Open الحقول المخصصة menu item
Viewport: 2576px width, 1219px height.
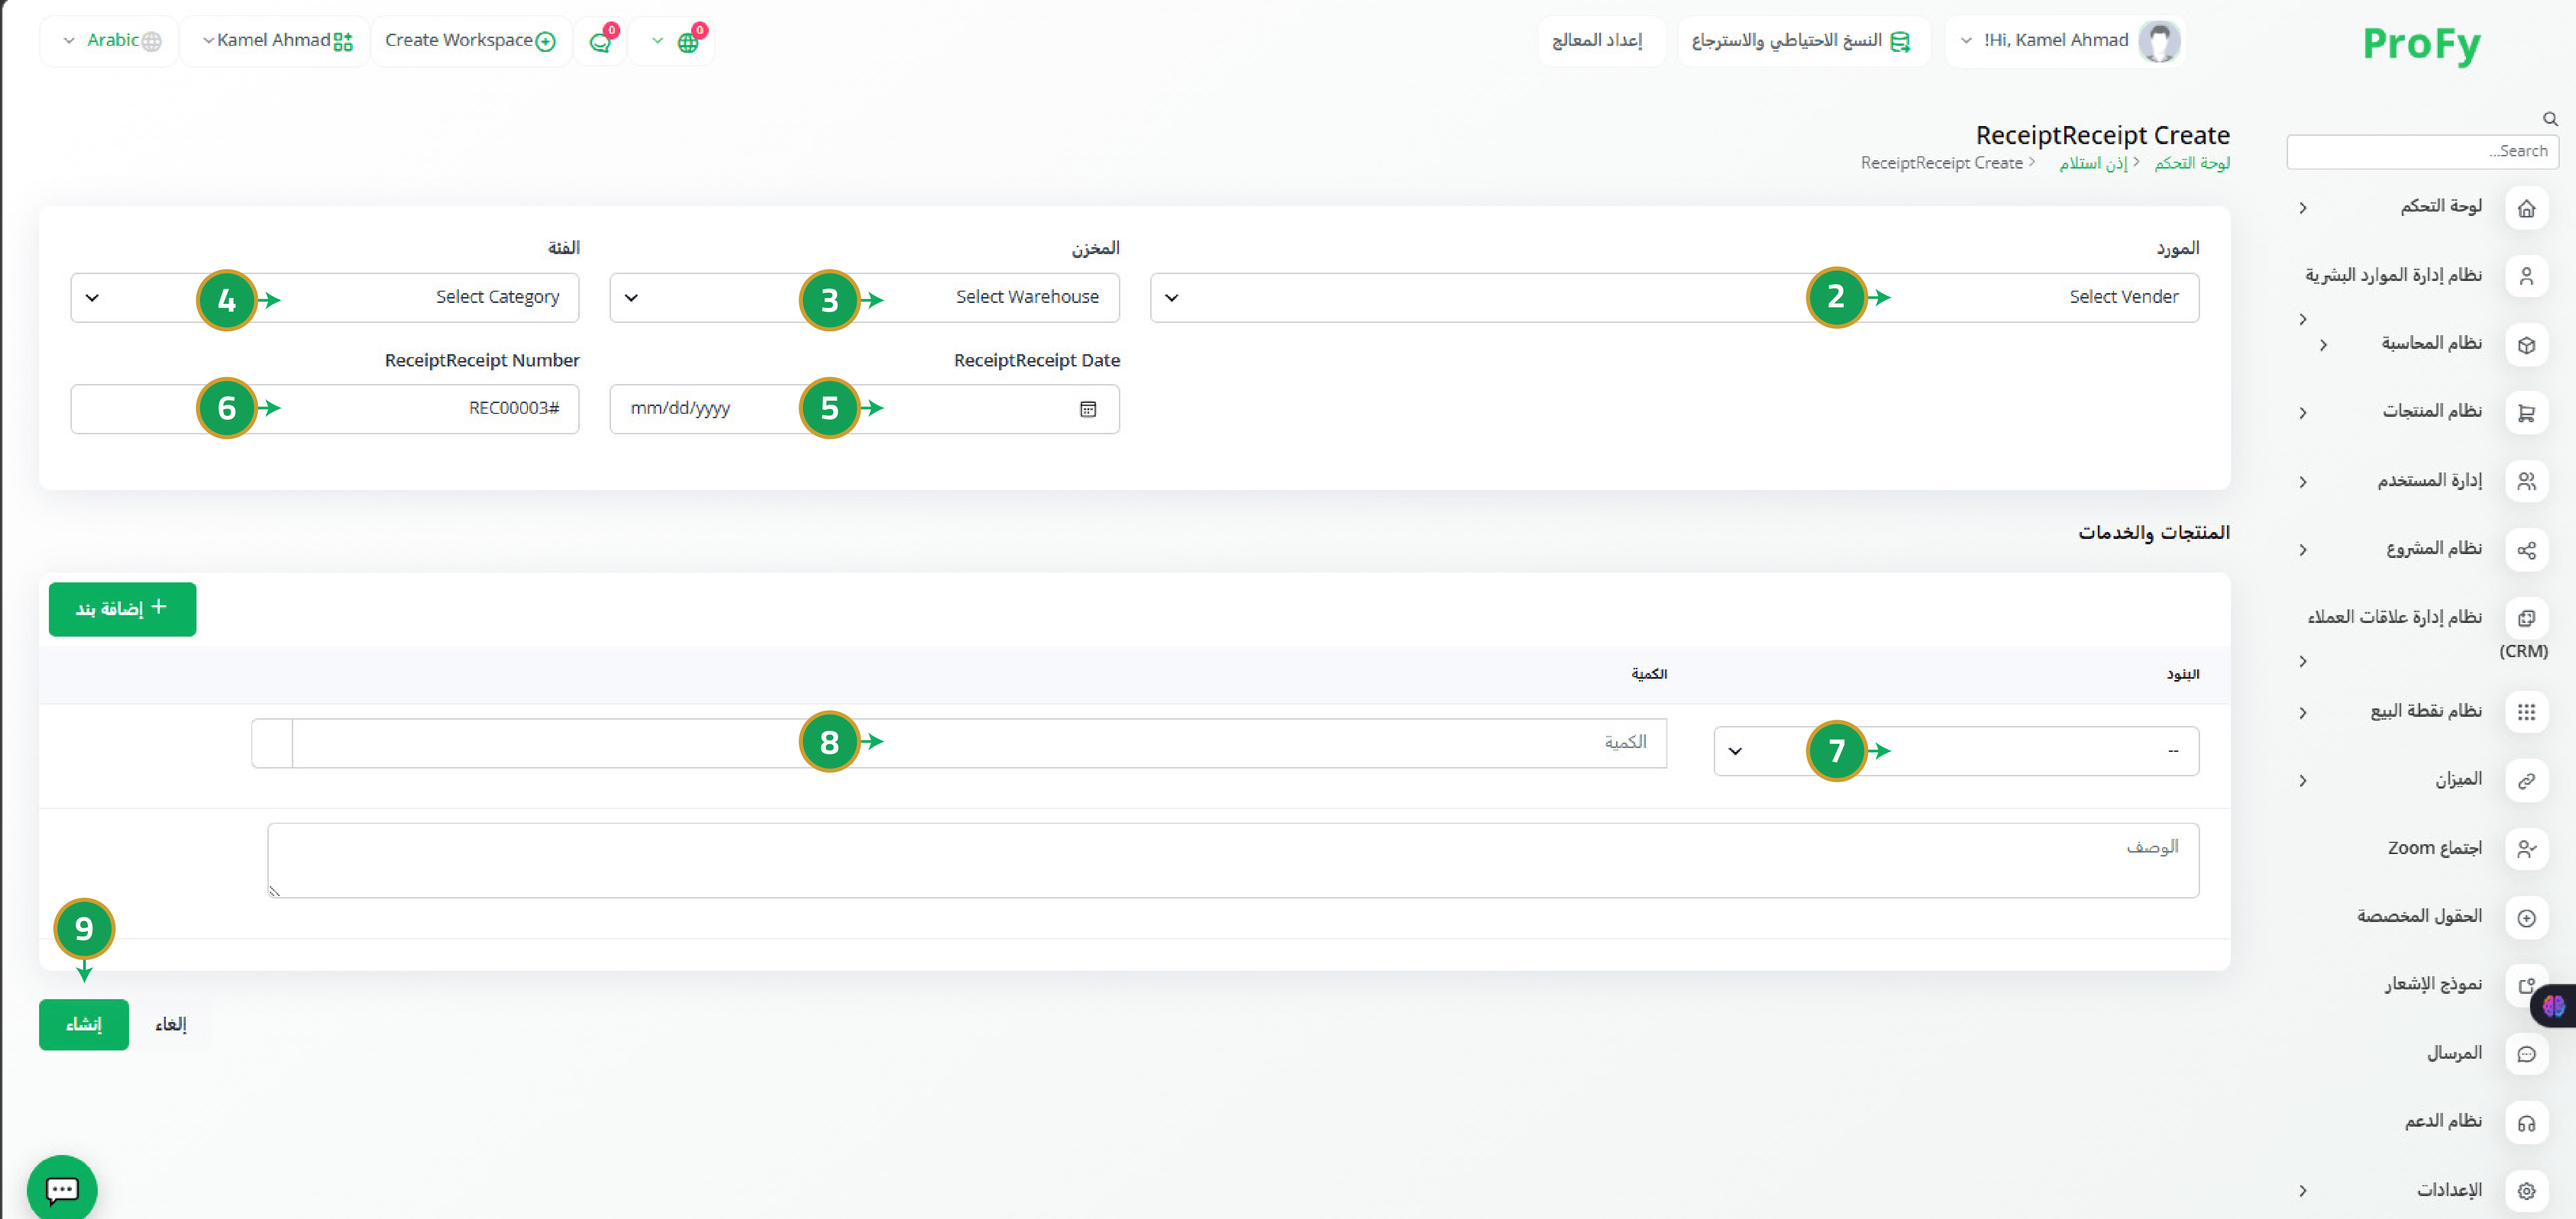(2419, 916)
